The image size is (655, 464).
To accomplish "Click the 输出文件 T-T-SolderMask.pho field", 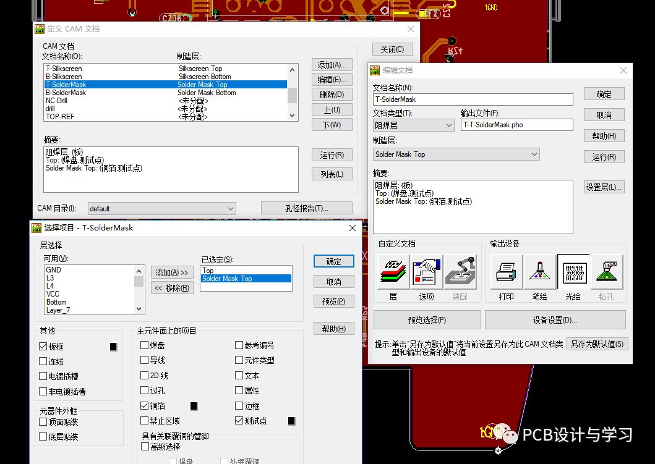I will tap(516, 125).
